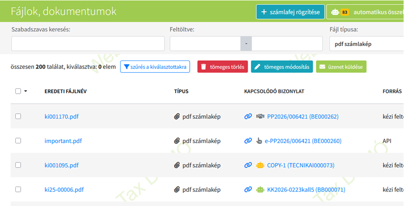Image resolution: width=404 pixels, height=206 pixels.
Task: Open the ki001095.pdf file link
Action: [61, 165]
